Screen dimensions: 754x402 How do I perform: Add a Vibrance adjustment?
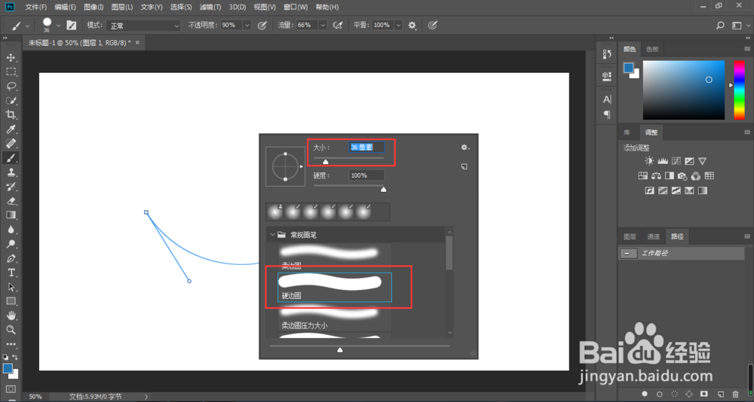tap(703, 161)
